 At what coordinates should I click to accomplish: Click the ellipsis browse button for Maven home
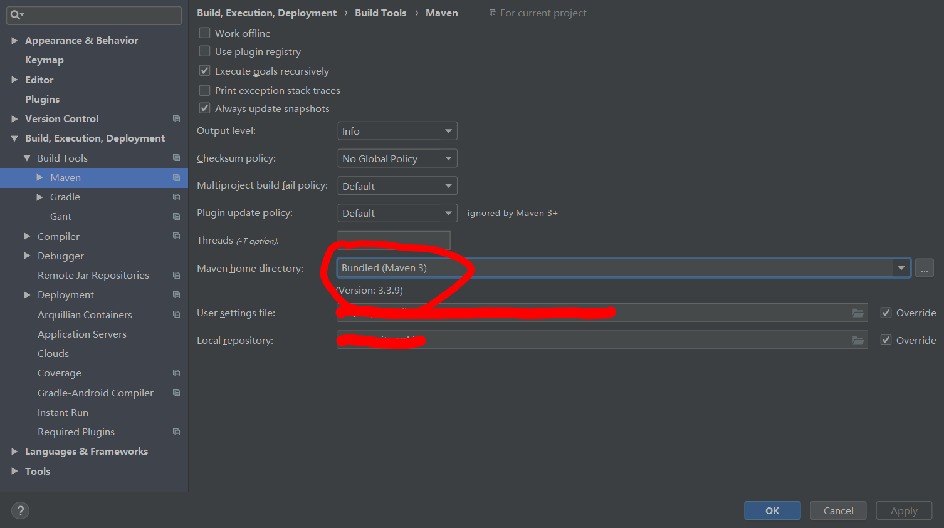925,268
